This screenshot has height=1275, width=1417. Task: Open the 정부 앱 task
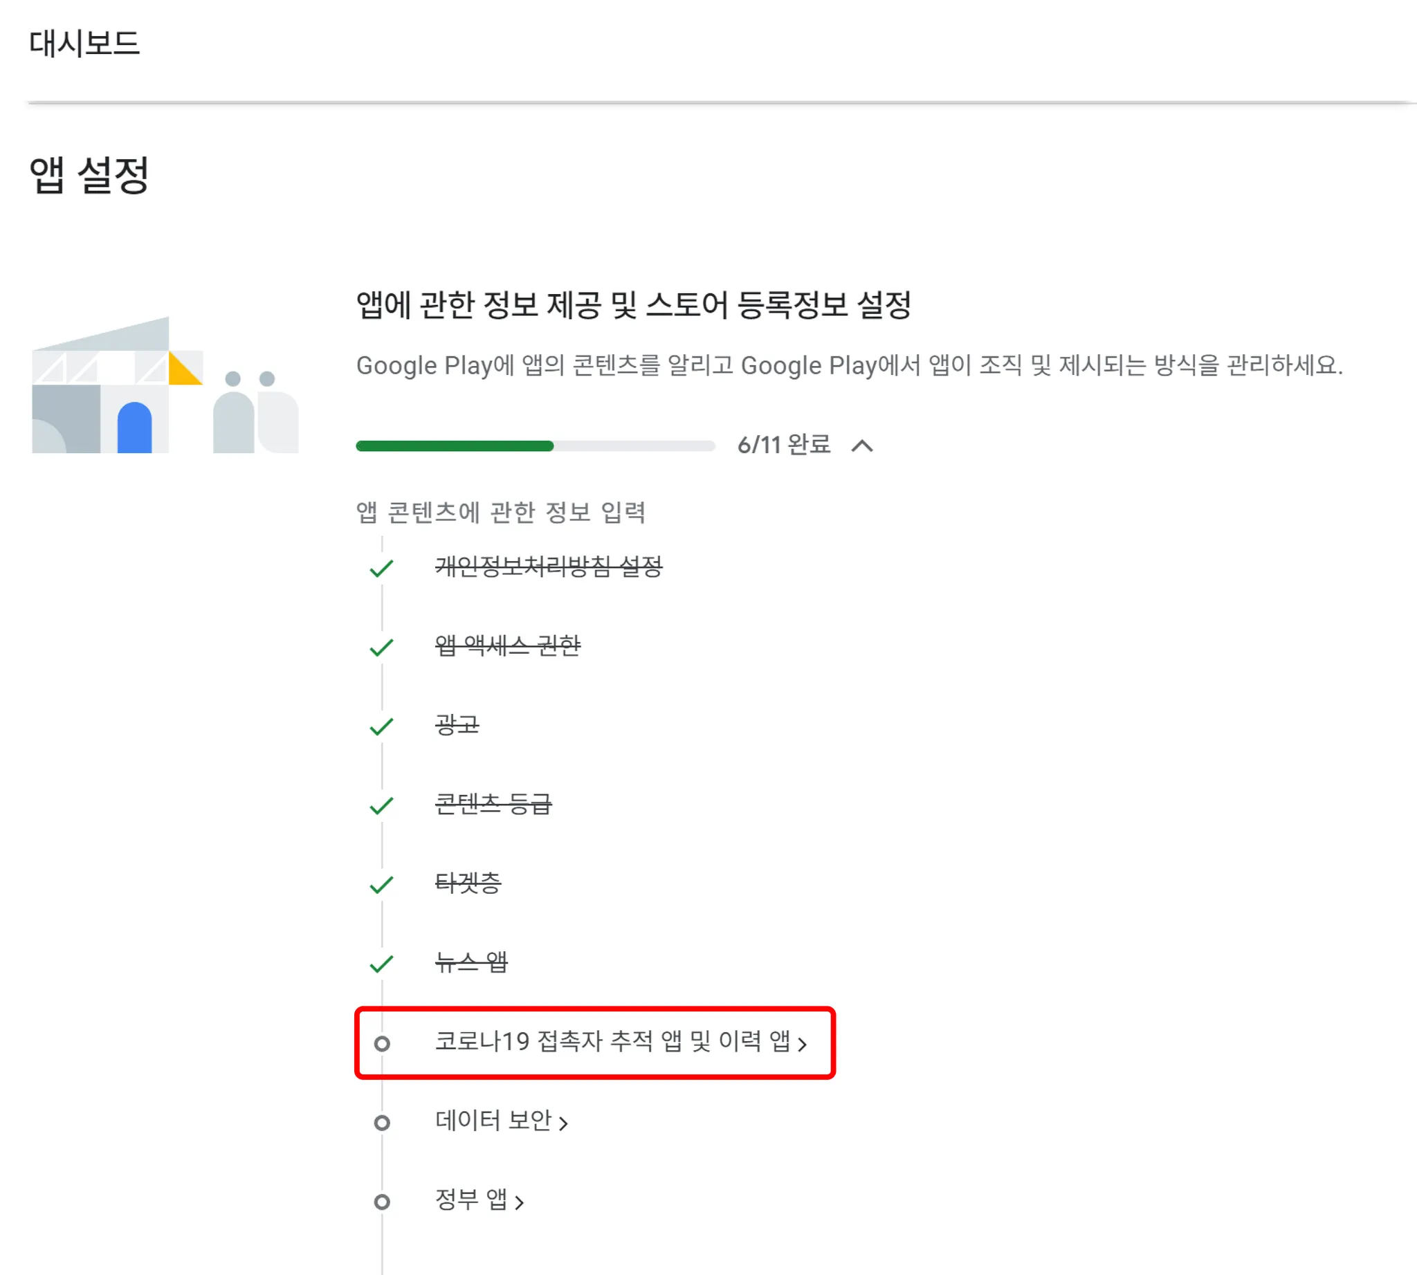coord(471,1200)
